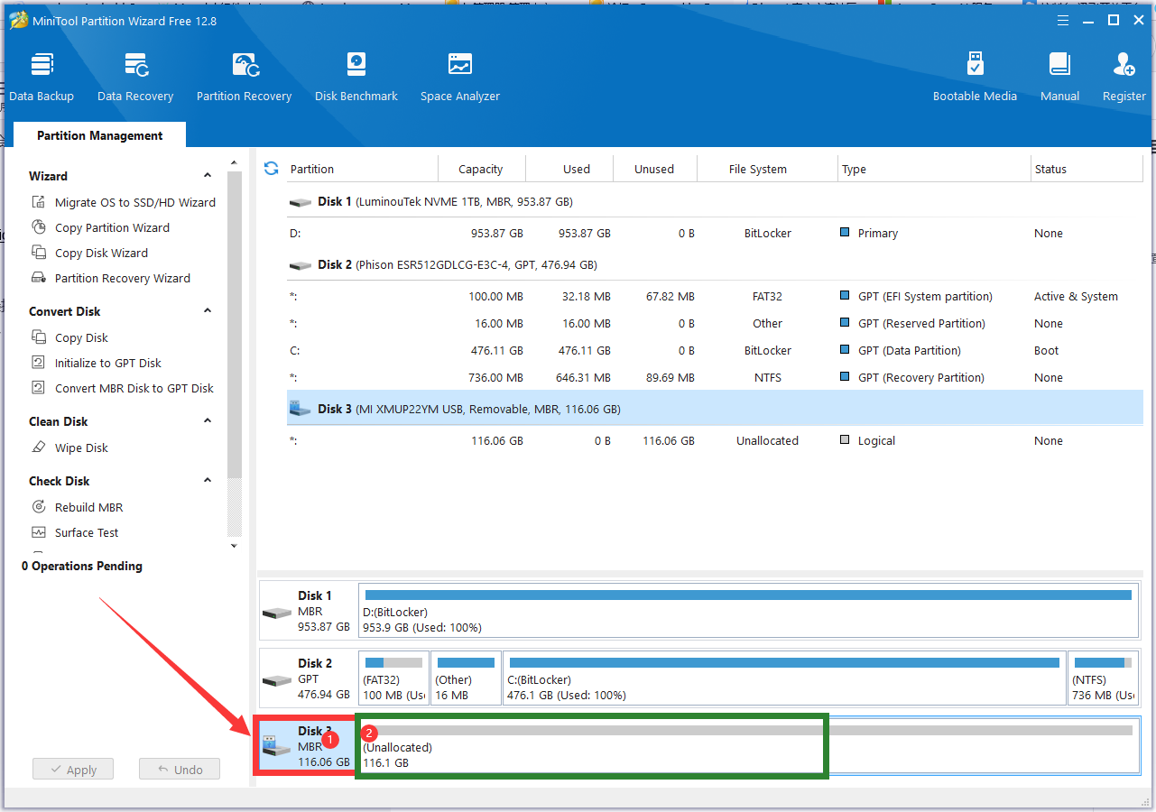Choose Convert MBR Disk to GPT Disk

(x=134, y=388)
